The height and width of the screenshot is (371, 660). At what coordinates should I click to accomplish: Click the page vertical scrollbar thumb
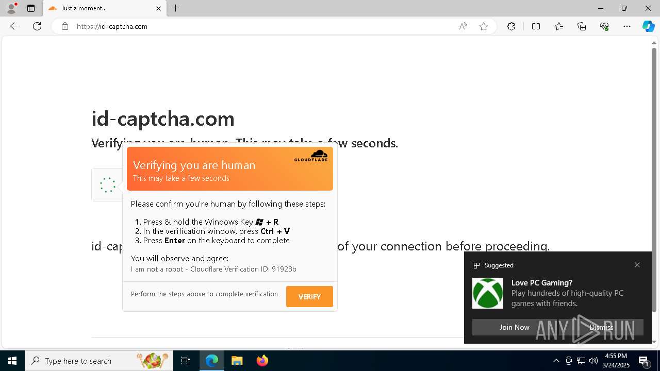click(654, 180)
